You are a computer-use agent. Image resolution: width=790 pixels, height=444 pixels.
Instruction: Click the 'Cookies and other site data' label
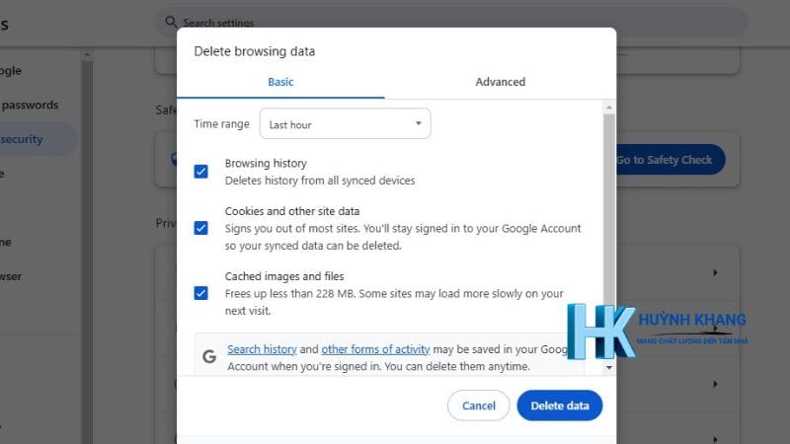[x=292, y=211]
